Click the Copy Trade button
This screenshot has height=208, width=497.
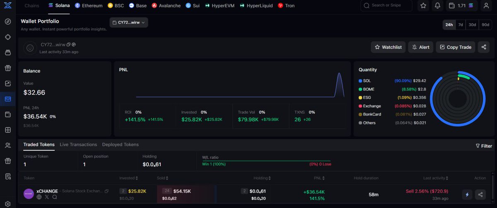click(456, 47)
